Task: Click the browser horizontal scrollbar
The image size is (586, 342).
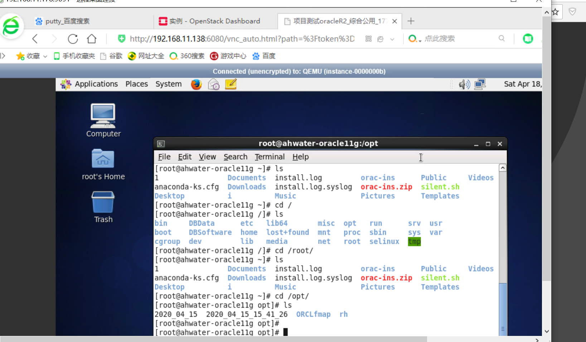Action: pos(213,339)
